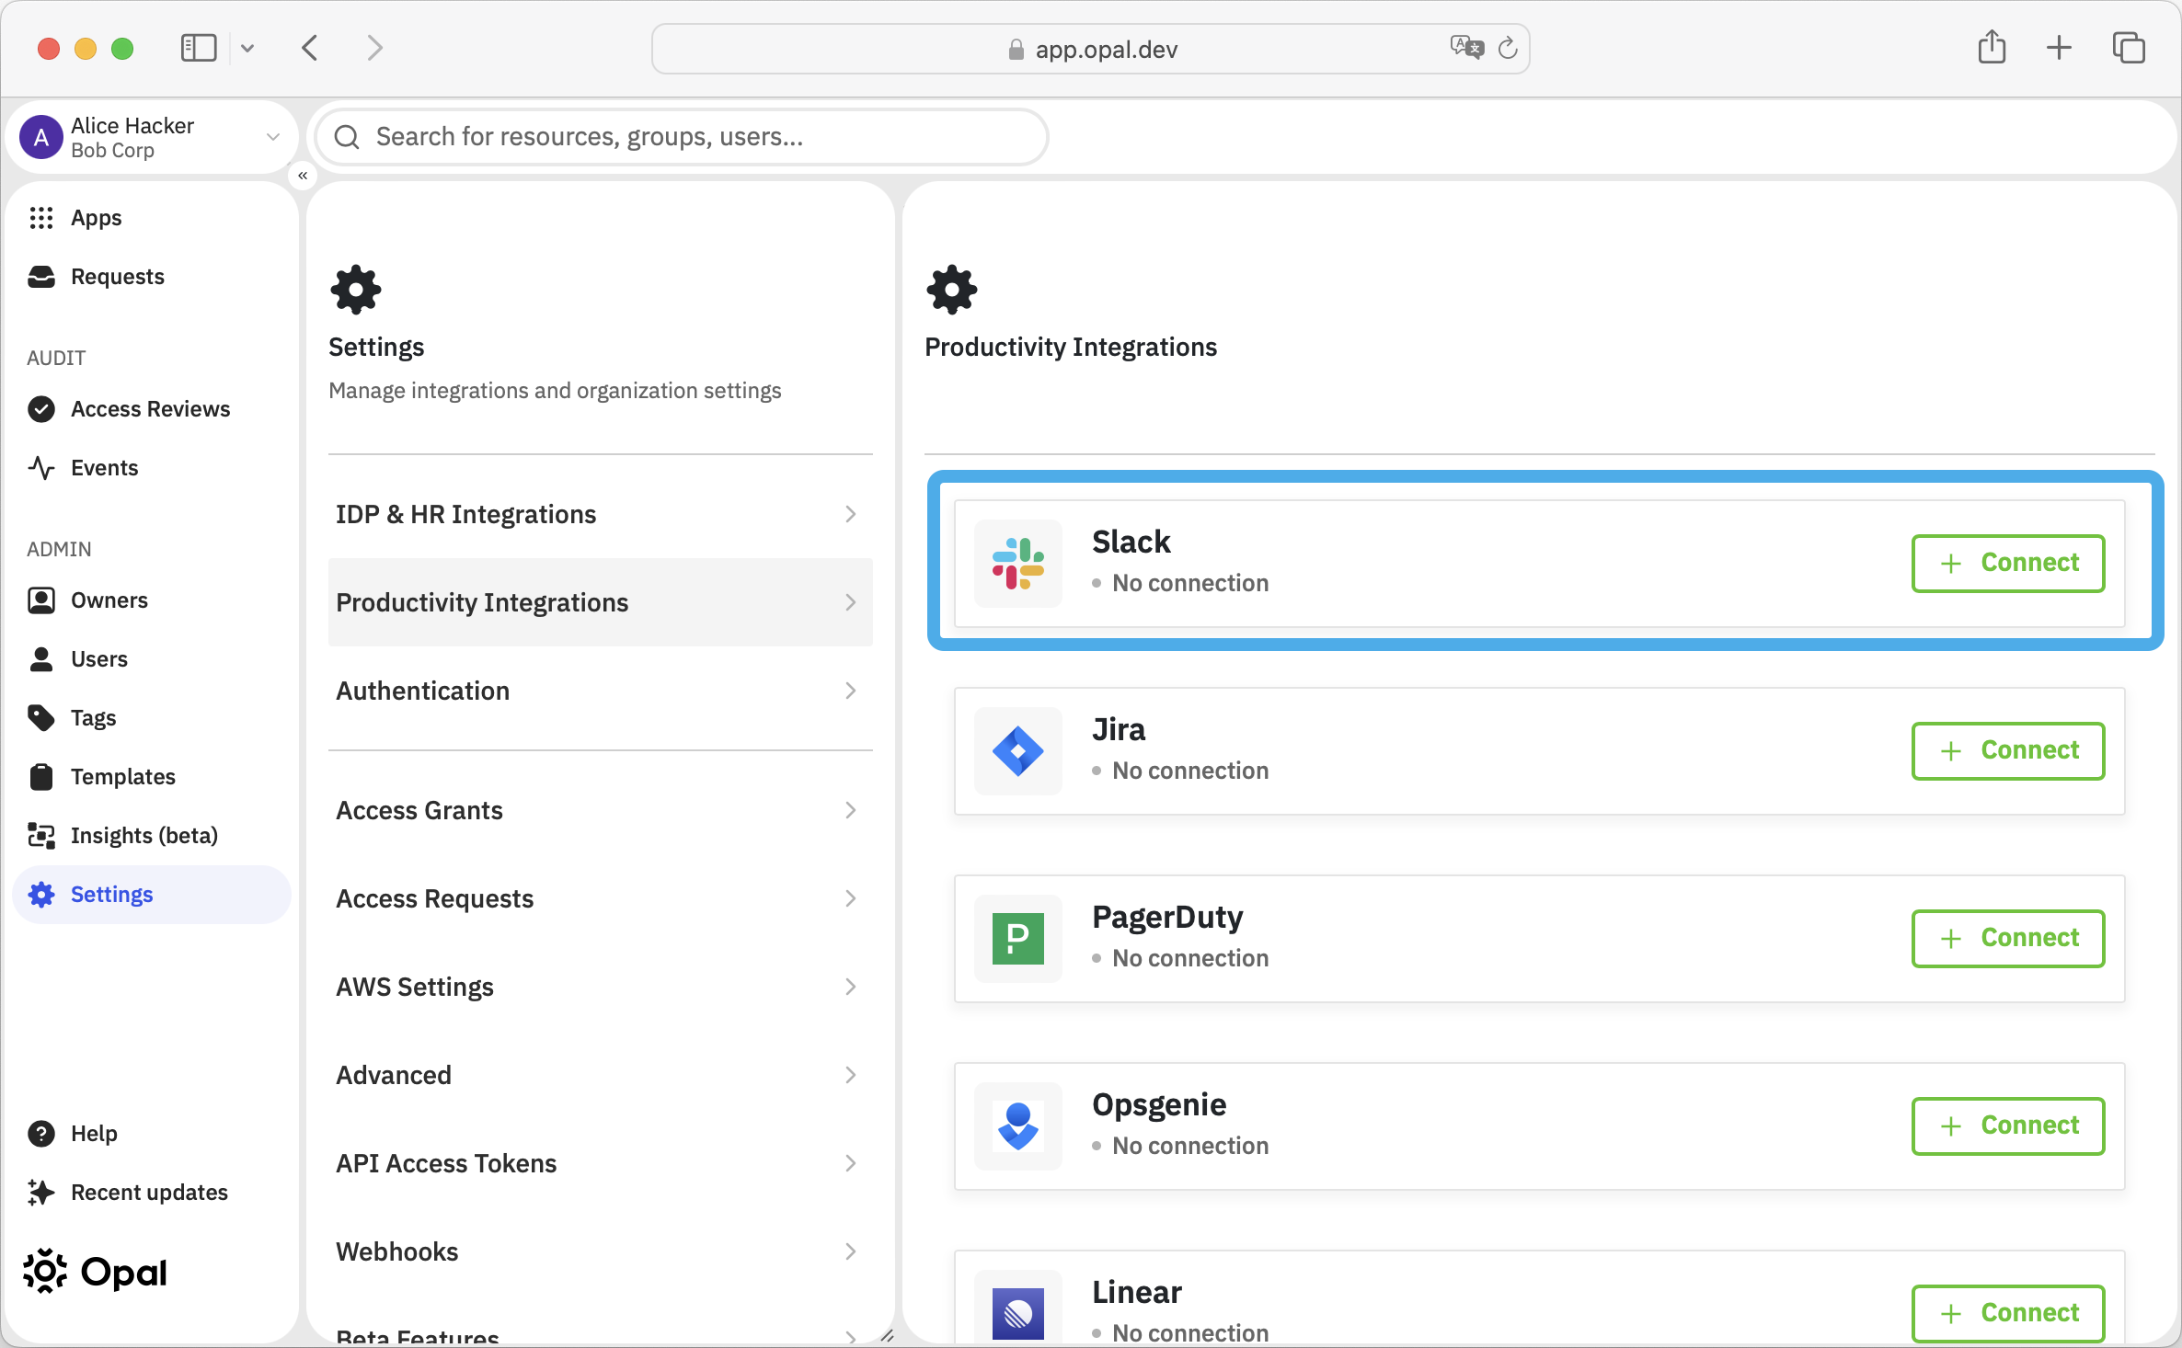Open Advanced settings item
This screenshot has height=1348, width=2182.
[600, 1075]
